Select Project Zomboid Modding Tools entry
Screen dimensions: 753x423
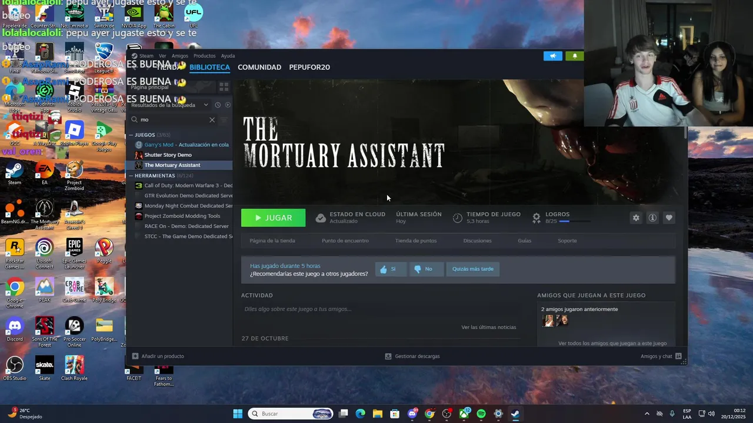(180, 216)
